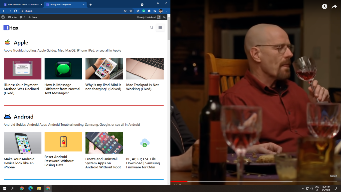This screenshot has height=192, width=341.
Task: Open the iHax dashboard admin item
Action: point(12,17)
